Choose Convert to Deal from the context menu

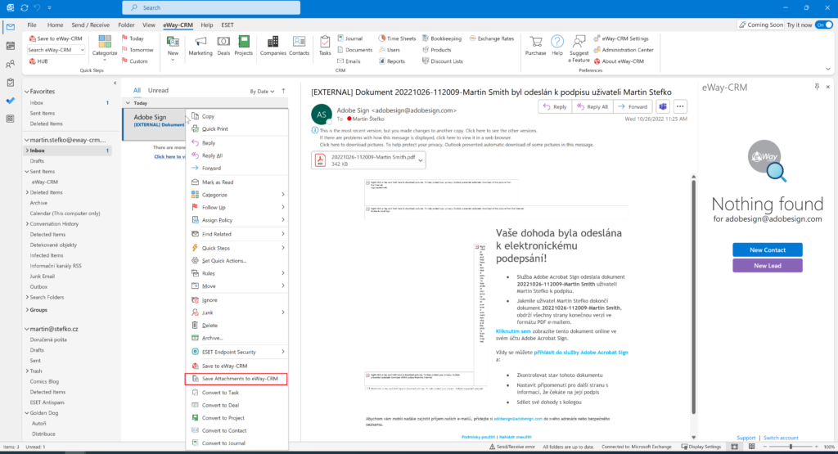click(237, 406)
